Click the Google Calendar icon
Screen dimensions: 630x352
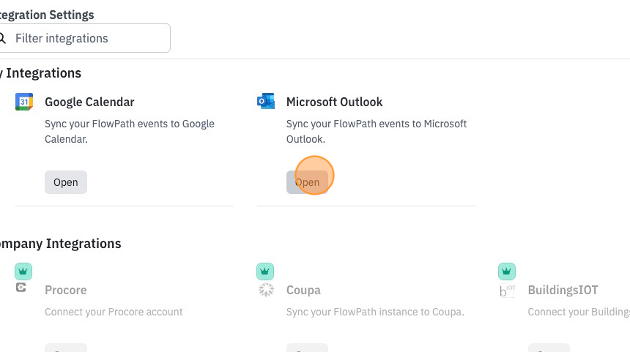(x=24, y=102)
